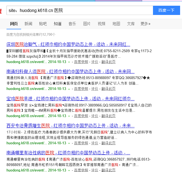Open result 深圳医院治脚气

pos(68,44)
